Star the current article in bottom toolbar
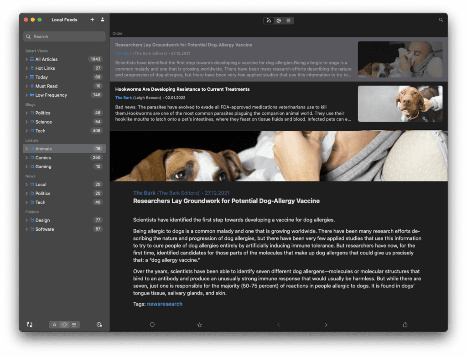Image resolution: width=467 pixels, height=357 pixels. 199,325
